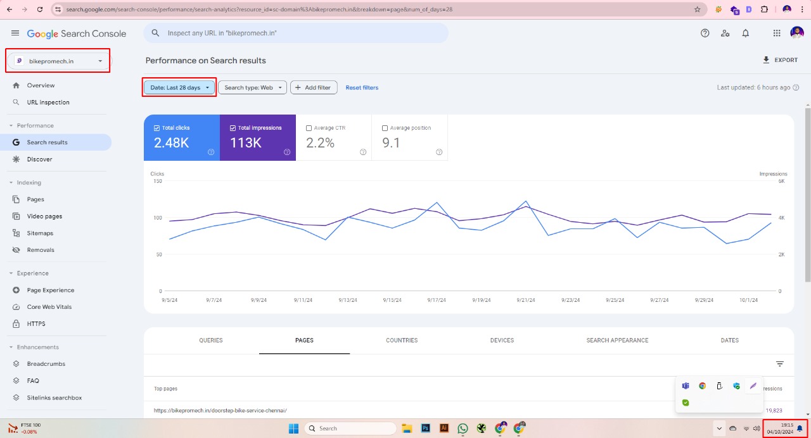This screenshot has width=811, height=438.
Task: Enable the Average CTR checkbox
Action: tap(309, 128)
